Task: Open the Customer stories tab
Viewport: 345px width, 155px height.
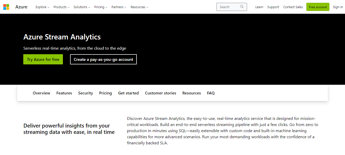Action: pos(160,93)
